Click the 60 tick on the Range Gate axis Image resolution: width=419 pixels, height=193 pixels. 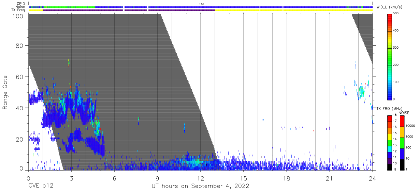(19, 77)
